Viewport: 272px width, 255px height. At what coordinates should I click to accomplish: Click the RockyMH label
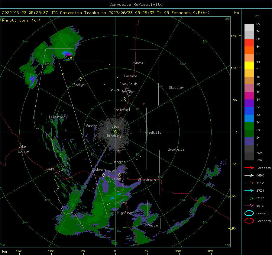point(80,85)
